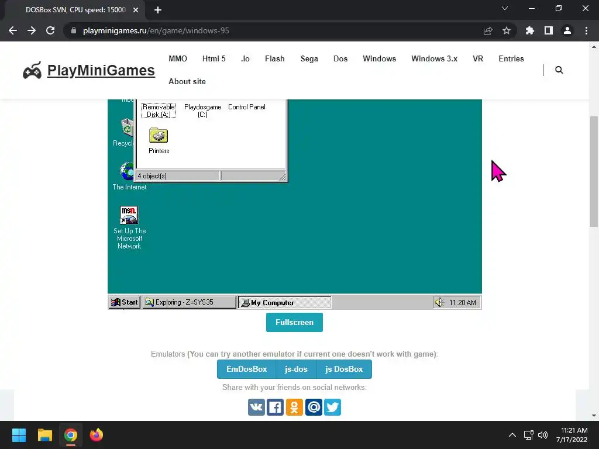Open the Sega category

pyautogui.click(x=309, y=59)
